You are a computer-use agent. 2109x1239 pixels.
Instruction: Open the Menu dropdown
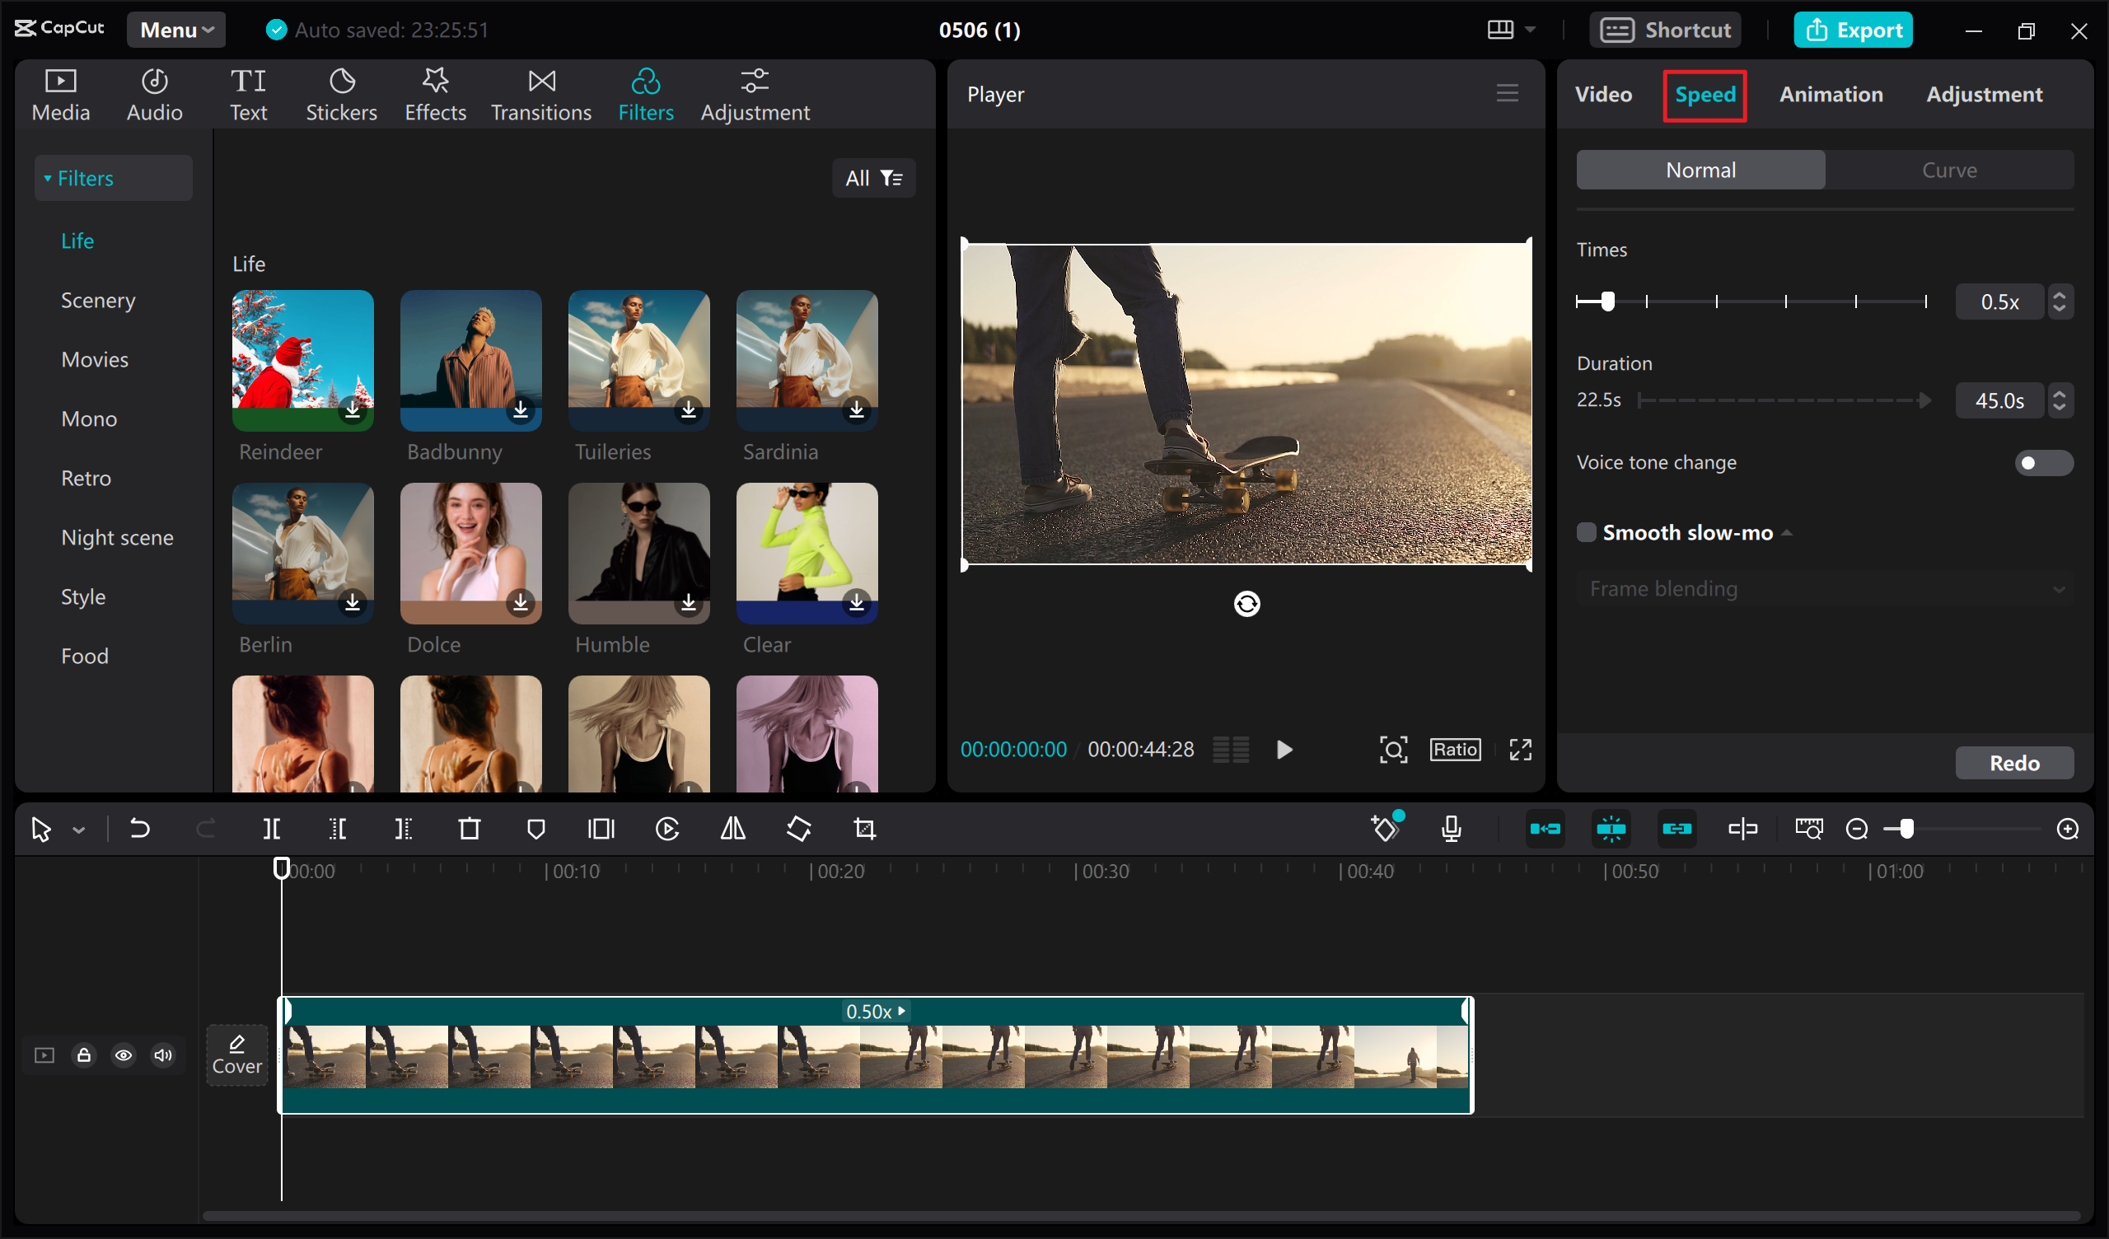click(176, 30)
